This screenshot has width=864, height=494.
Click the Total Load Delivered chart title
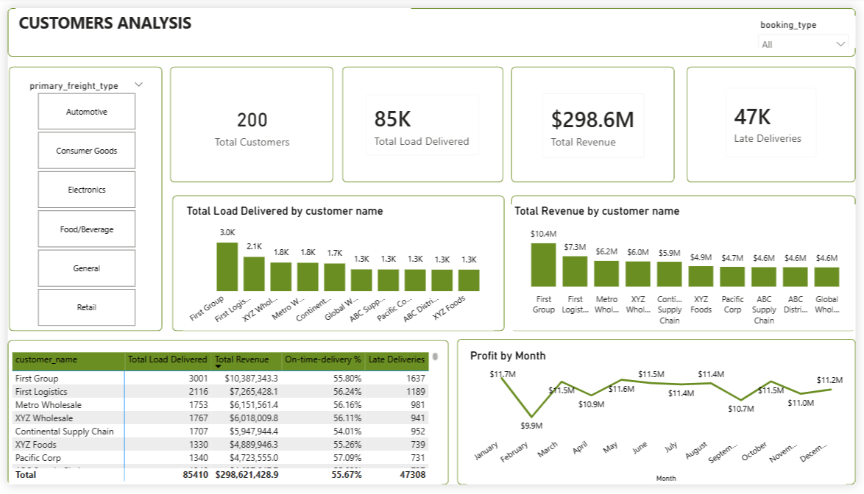(x=284, y=211)
